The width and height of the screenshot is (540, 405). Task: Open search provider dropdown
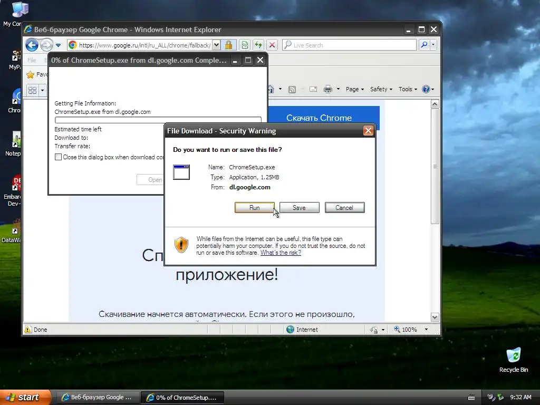[433, 45]
